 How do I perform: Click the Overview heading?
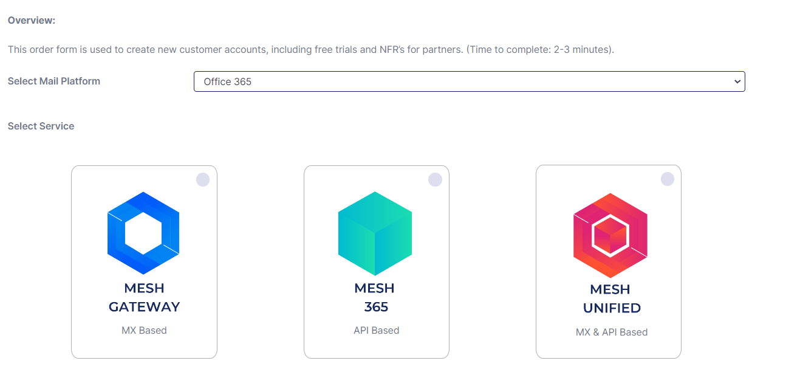[32, 21]
